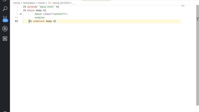Open the Run and Debug view
The width and height of the screenshot is (199, 112).
click(x=5, y=29)
